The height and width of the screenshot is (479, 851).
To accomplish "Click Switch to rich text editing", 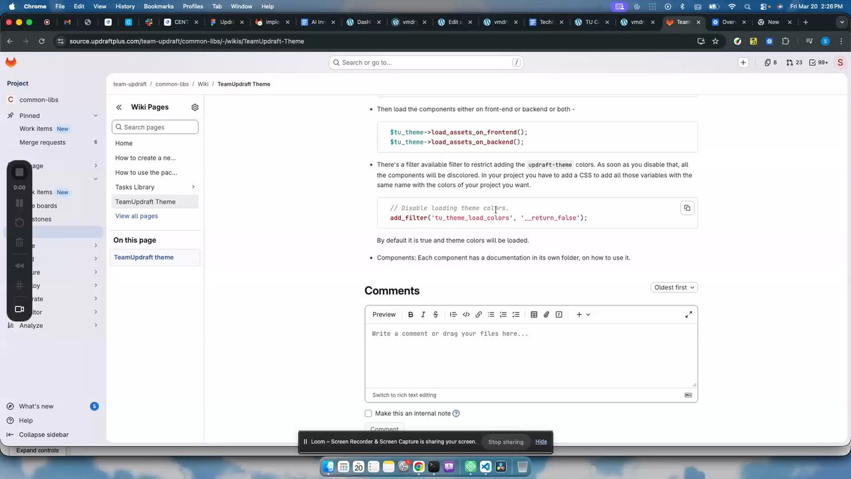I will pyautogui.click(x=404, y=395).
